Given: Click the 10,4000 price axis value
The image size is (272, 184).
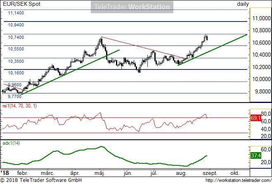Looking at the screenshot, I should [x=261, y=55].
